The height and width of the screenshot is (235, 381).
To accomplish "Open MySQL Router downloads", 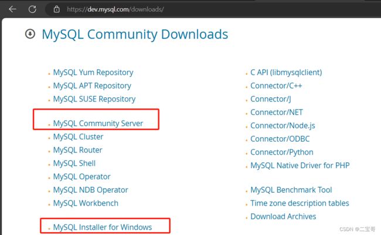I will point(78,150).
